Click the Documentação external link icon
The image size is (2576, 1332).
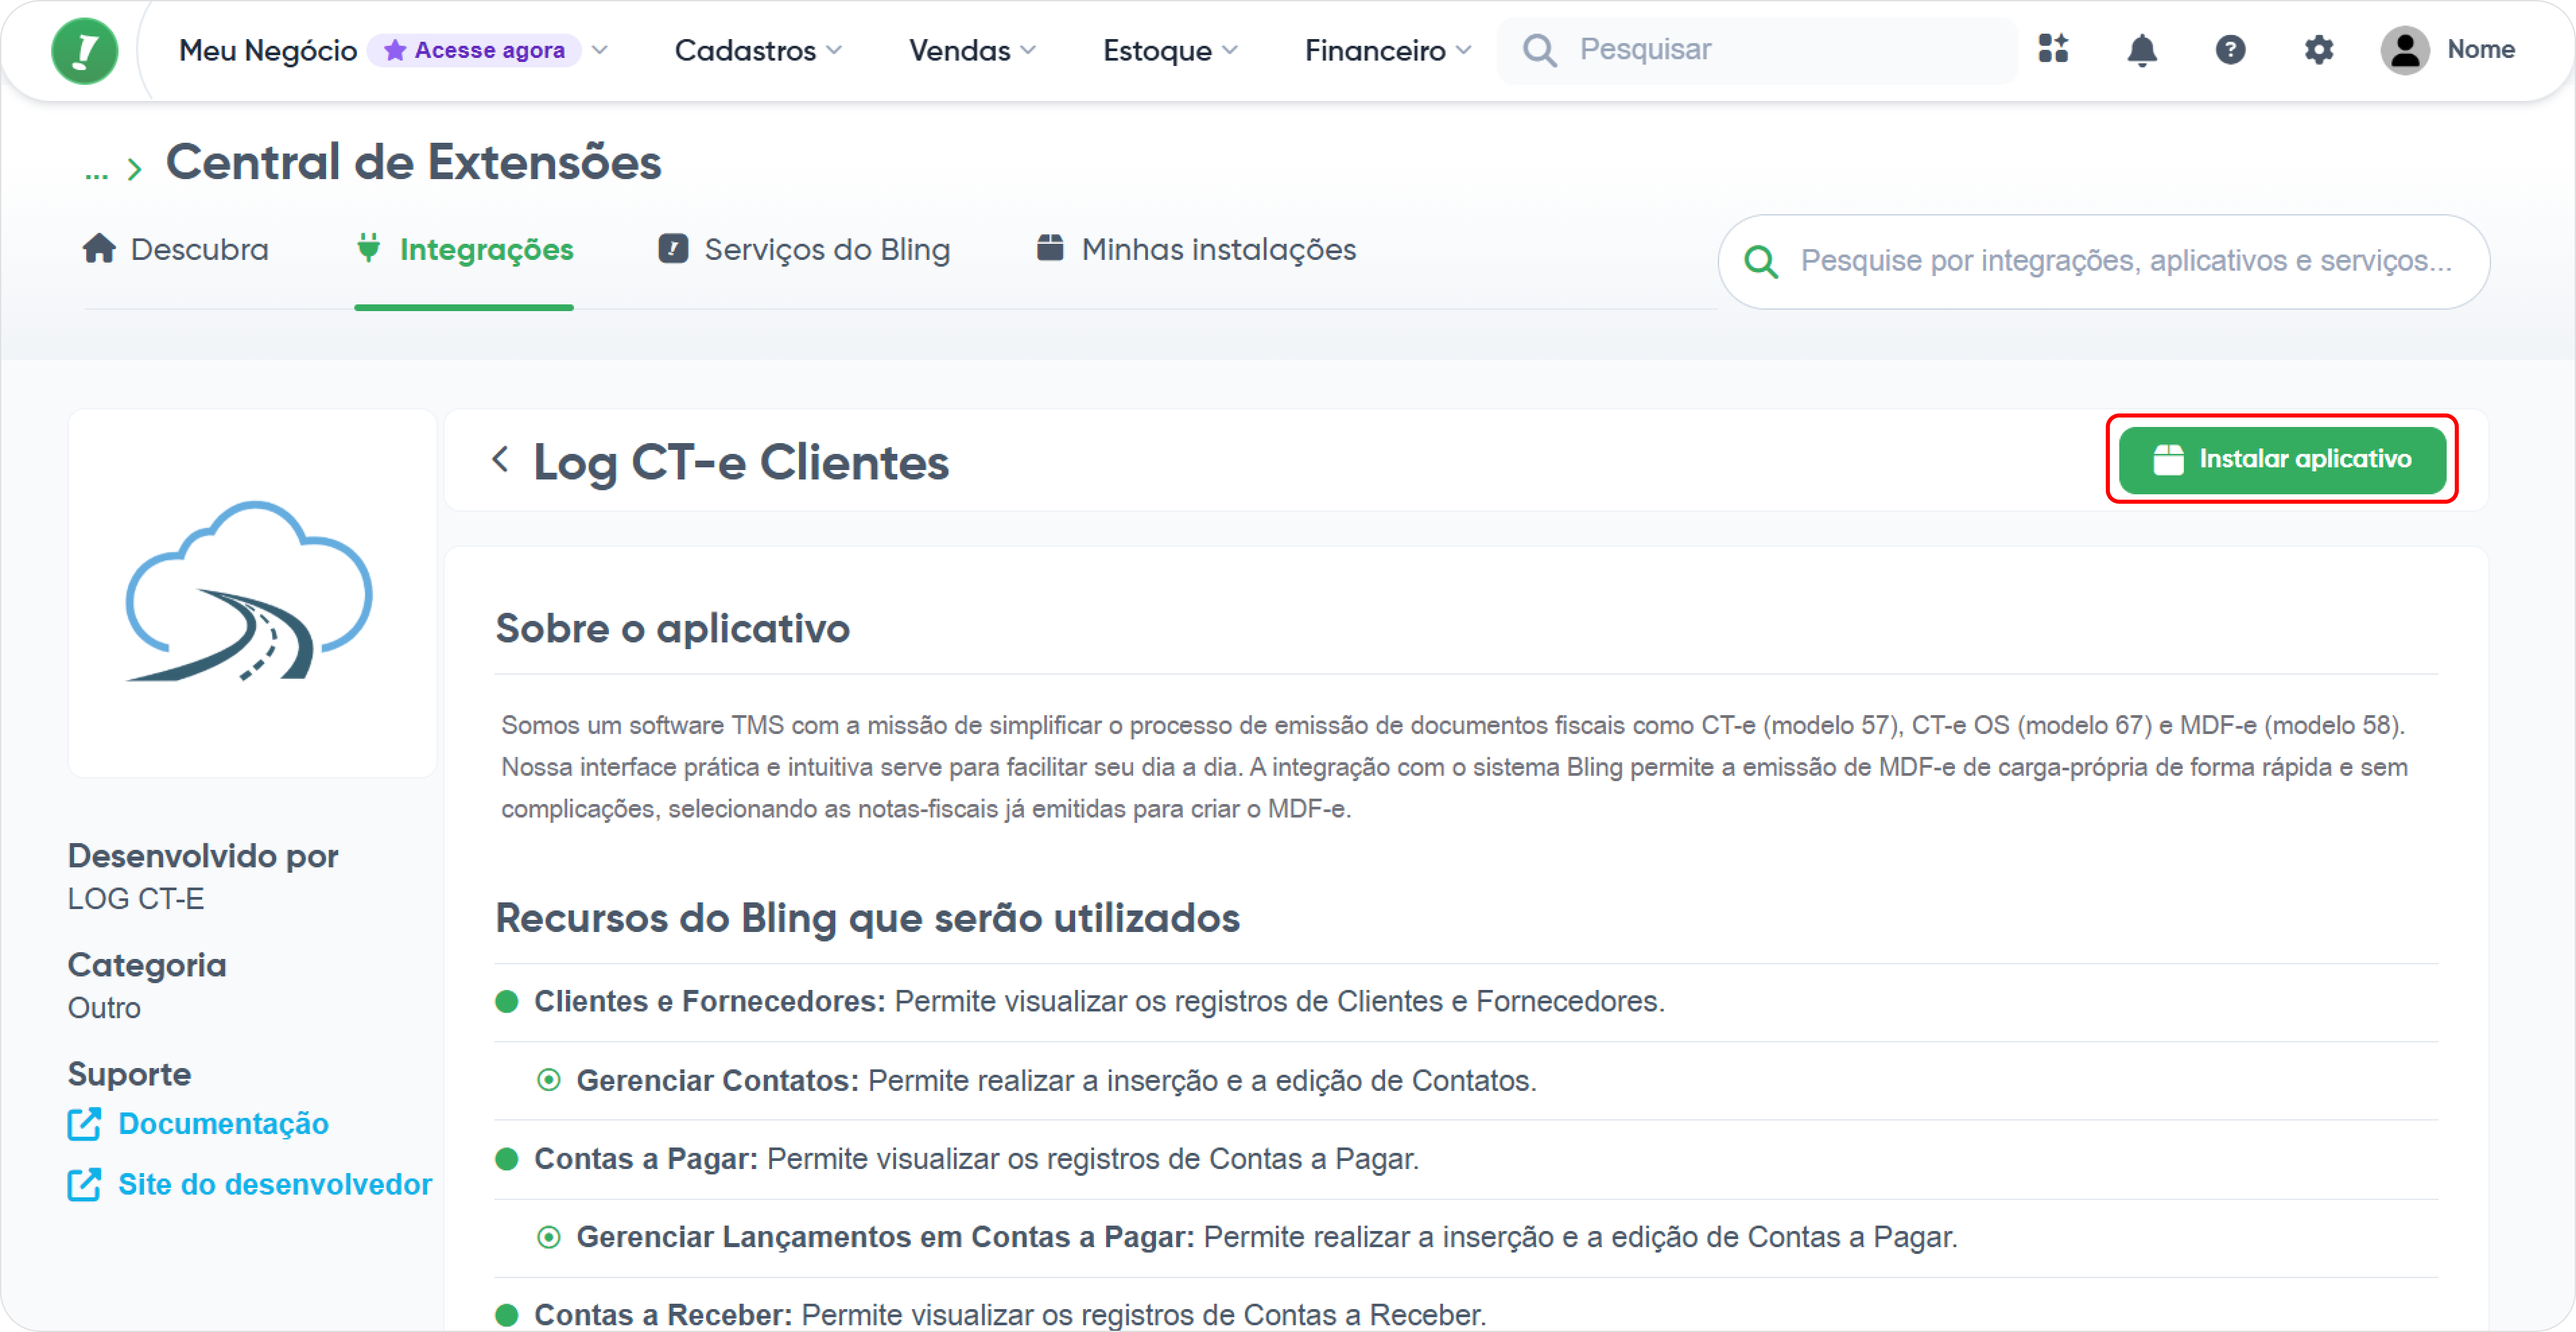tap(84, 1123)
